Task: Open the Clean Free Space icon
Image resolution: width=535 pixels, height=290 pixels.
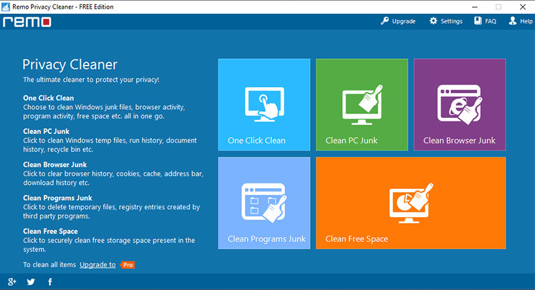Action: pos(411,203)
